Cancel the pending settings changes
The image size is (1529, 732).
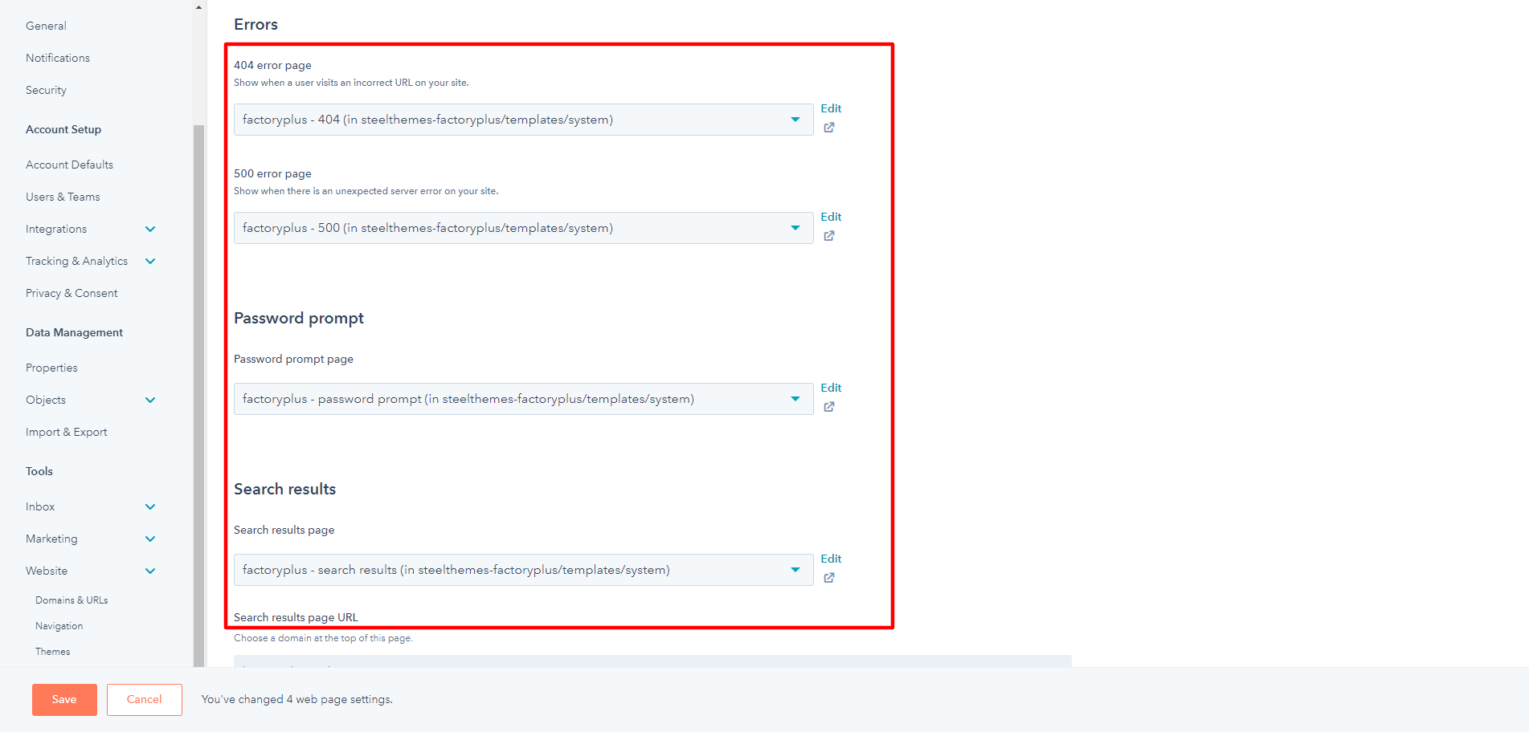pyautogui.click(x=145, y=700)
